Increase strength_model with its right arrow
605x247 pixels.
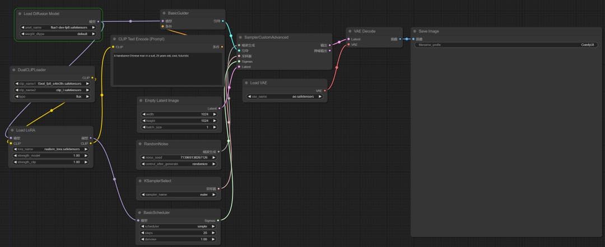pos(86,156)
